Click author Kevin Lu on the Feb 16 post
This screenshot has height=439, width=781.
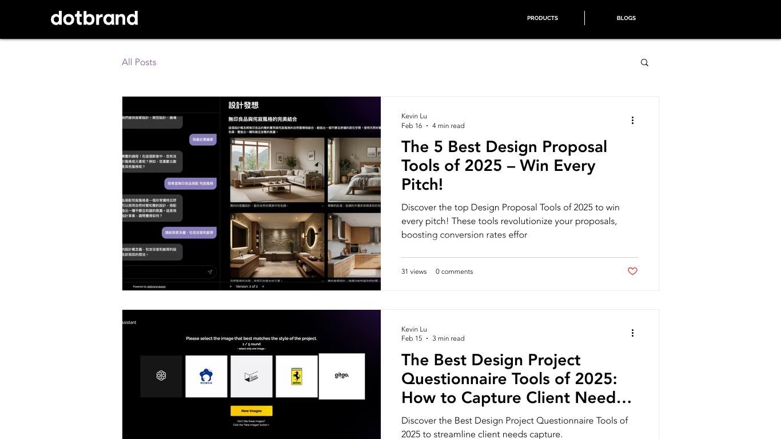click(414, 116)
